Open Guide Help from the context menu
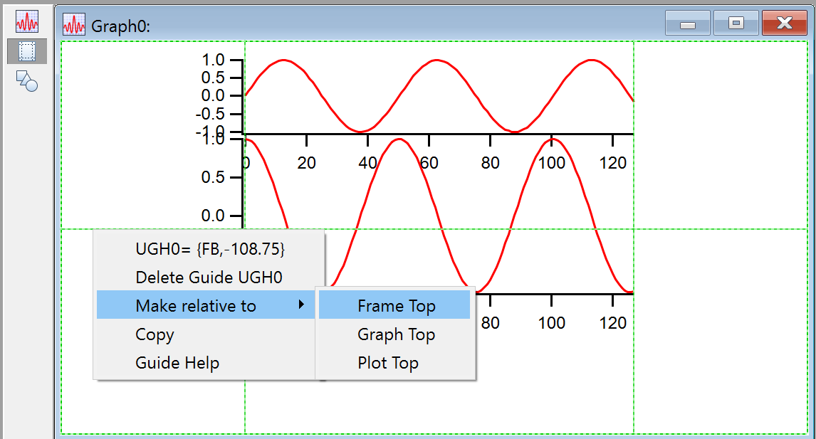816x439 pixels. click(177, 363)
